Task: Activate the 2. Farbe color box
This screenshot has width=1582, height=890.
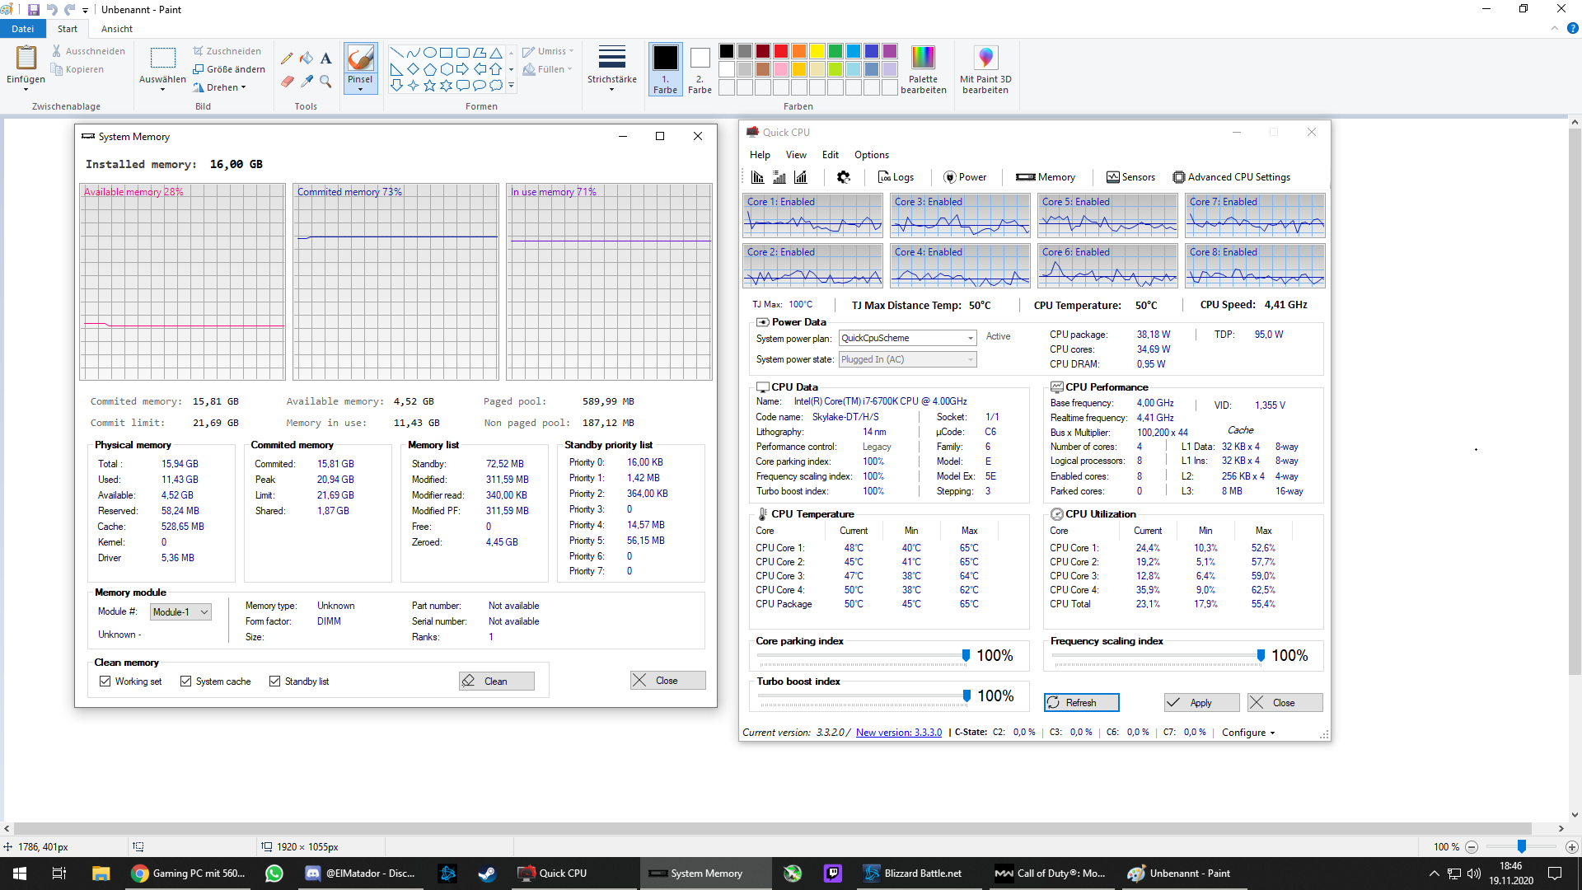Action: (700, 69)
